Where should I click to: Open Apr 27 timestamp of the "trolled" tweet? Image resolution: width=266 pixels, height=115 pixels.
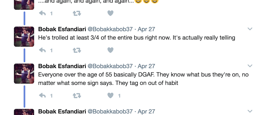pyautogui.click(x=146, y=29)
